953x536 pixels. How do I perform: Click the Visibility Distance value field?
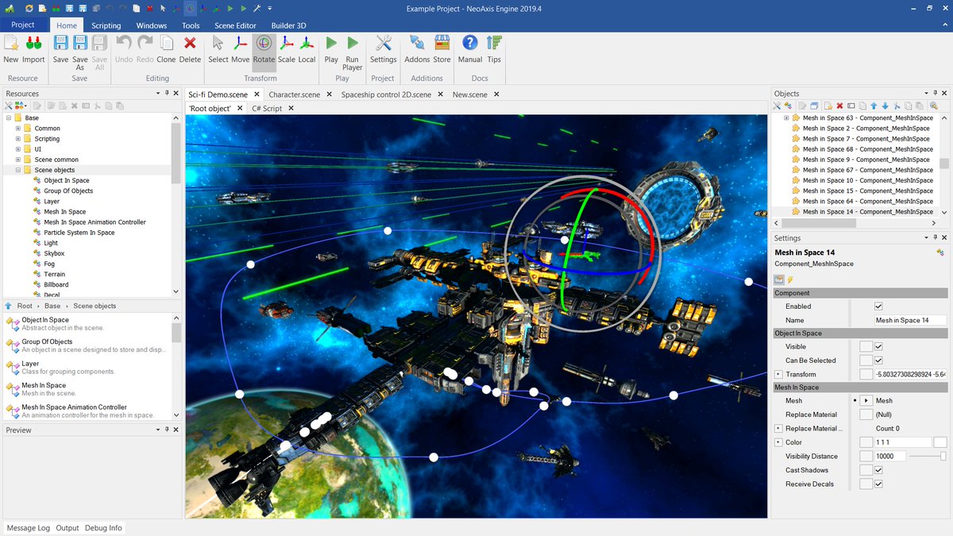890,457
